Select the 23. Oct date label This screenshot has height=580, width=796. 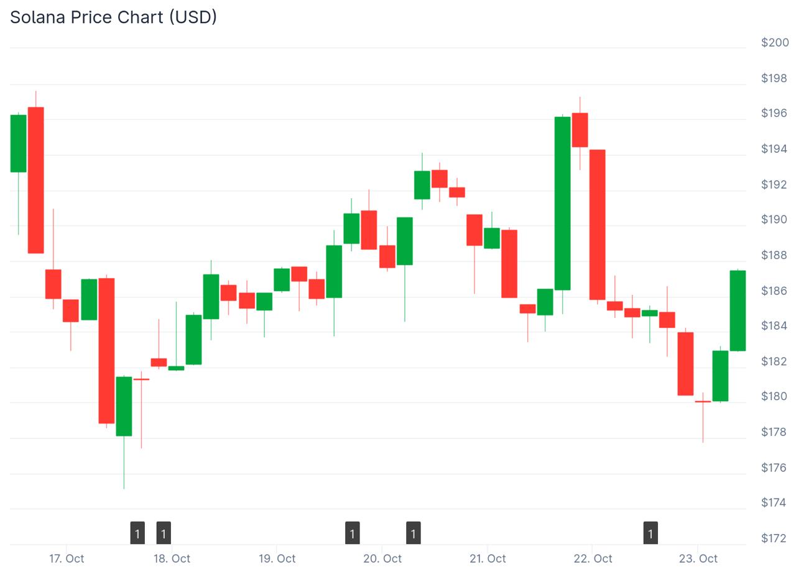tap(698, 558)
